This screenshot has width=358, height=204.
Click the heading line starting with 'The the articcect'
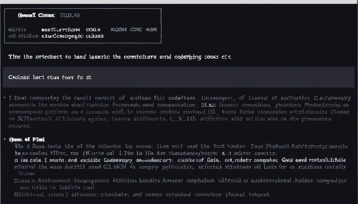click(120, 57)
